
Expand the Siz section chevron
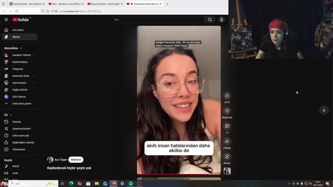coord(11,115)
